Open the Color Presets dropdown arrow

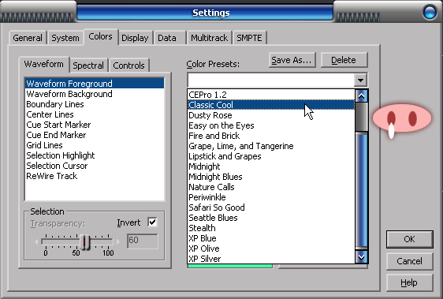360,80
